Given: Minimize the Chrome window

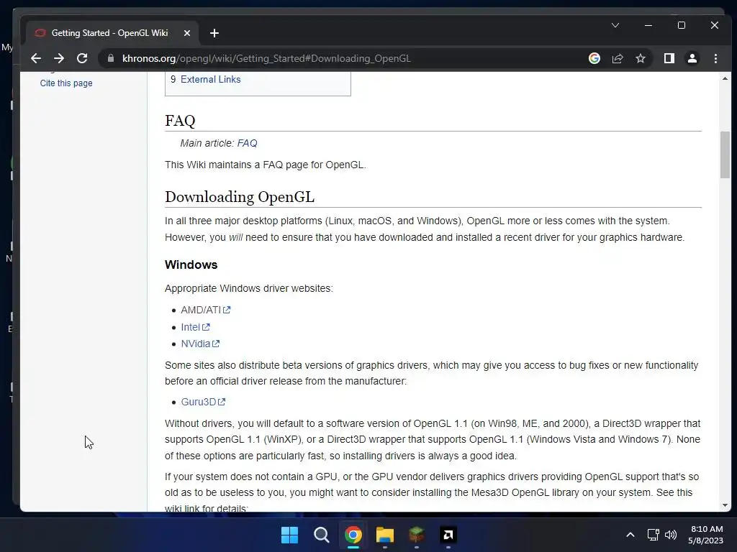Looking at the screenshot, I should point(648,25).
